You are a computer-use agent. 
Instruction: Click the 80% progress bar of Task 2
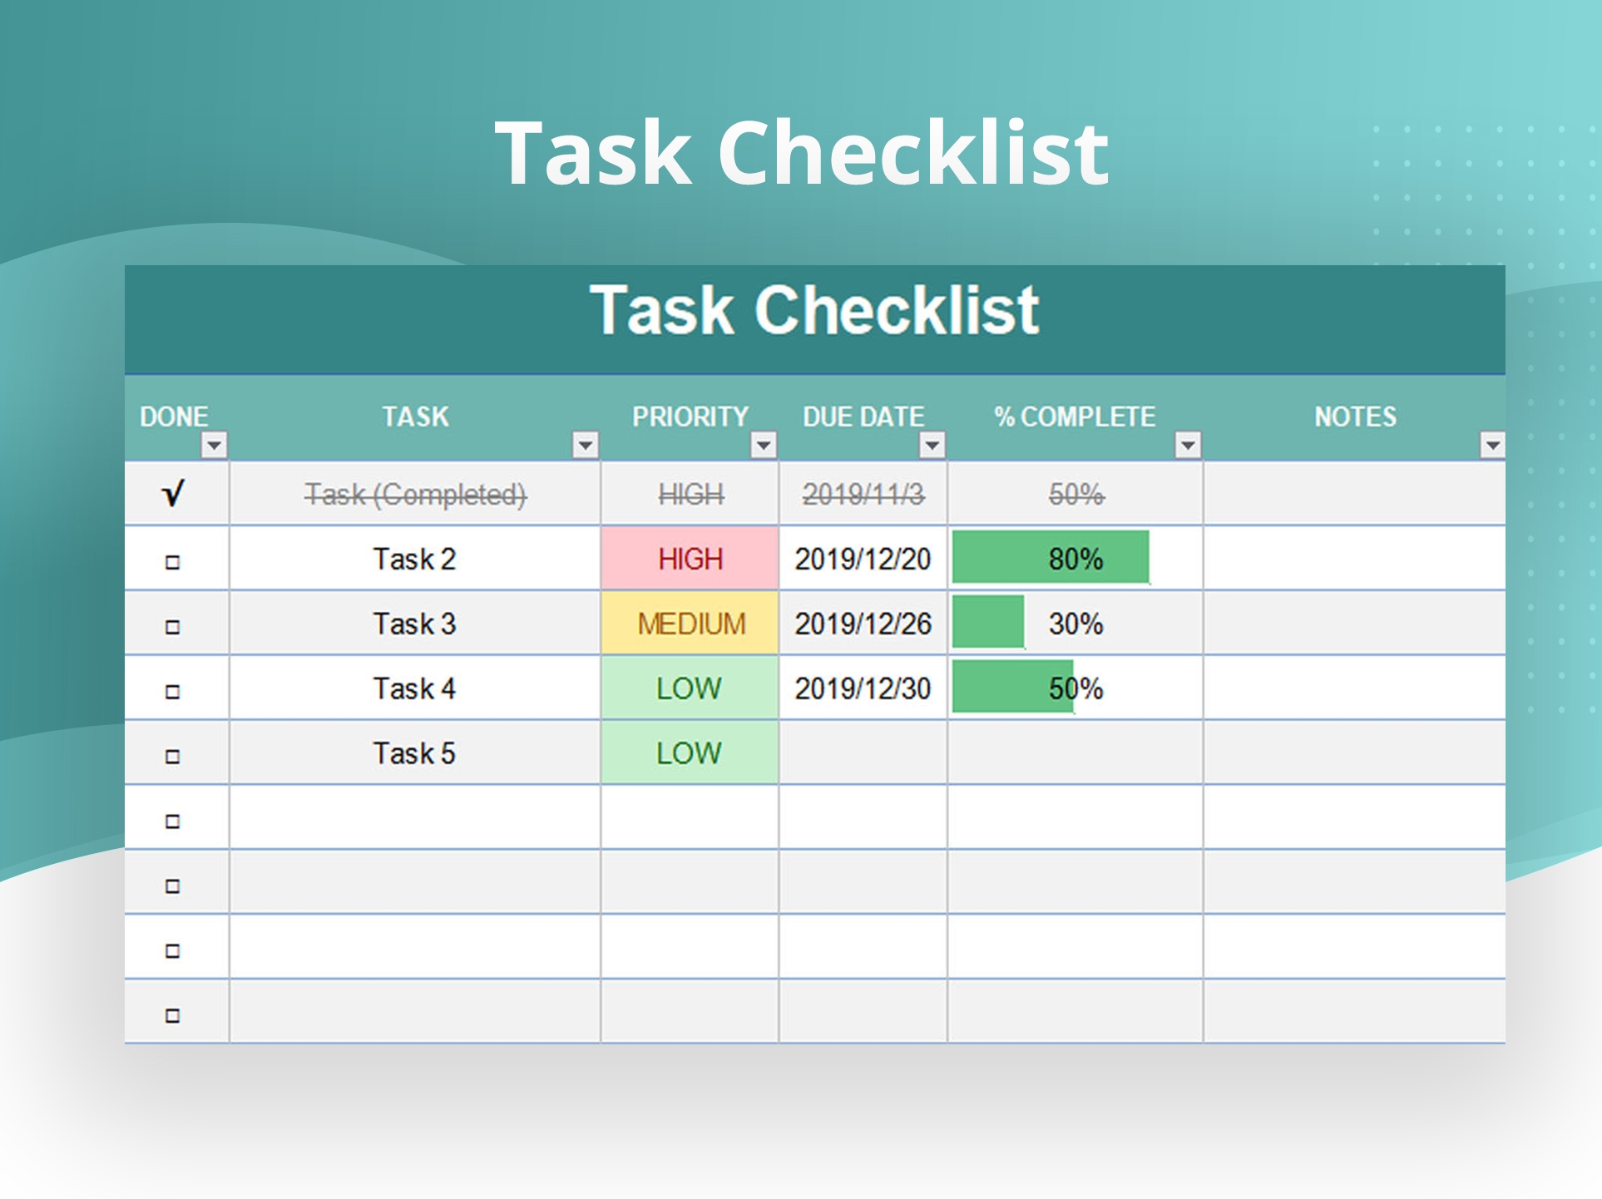click(x=1048, y=560)
